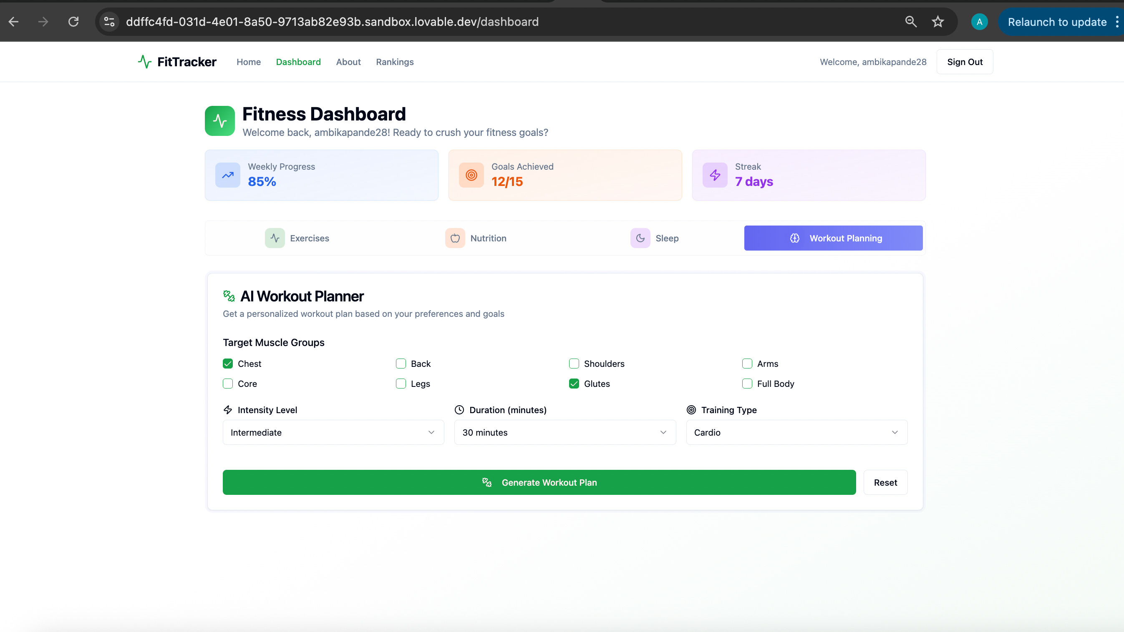Viewport: 1124px width, 632px height.
Task: Click the Weekly Progress trending arrow icon
Action: pyautogui.click(x=228, y=175)
